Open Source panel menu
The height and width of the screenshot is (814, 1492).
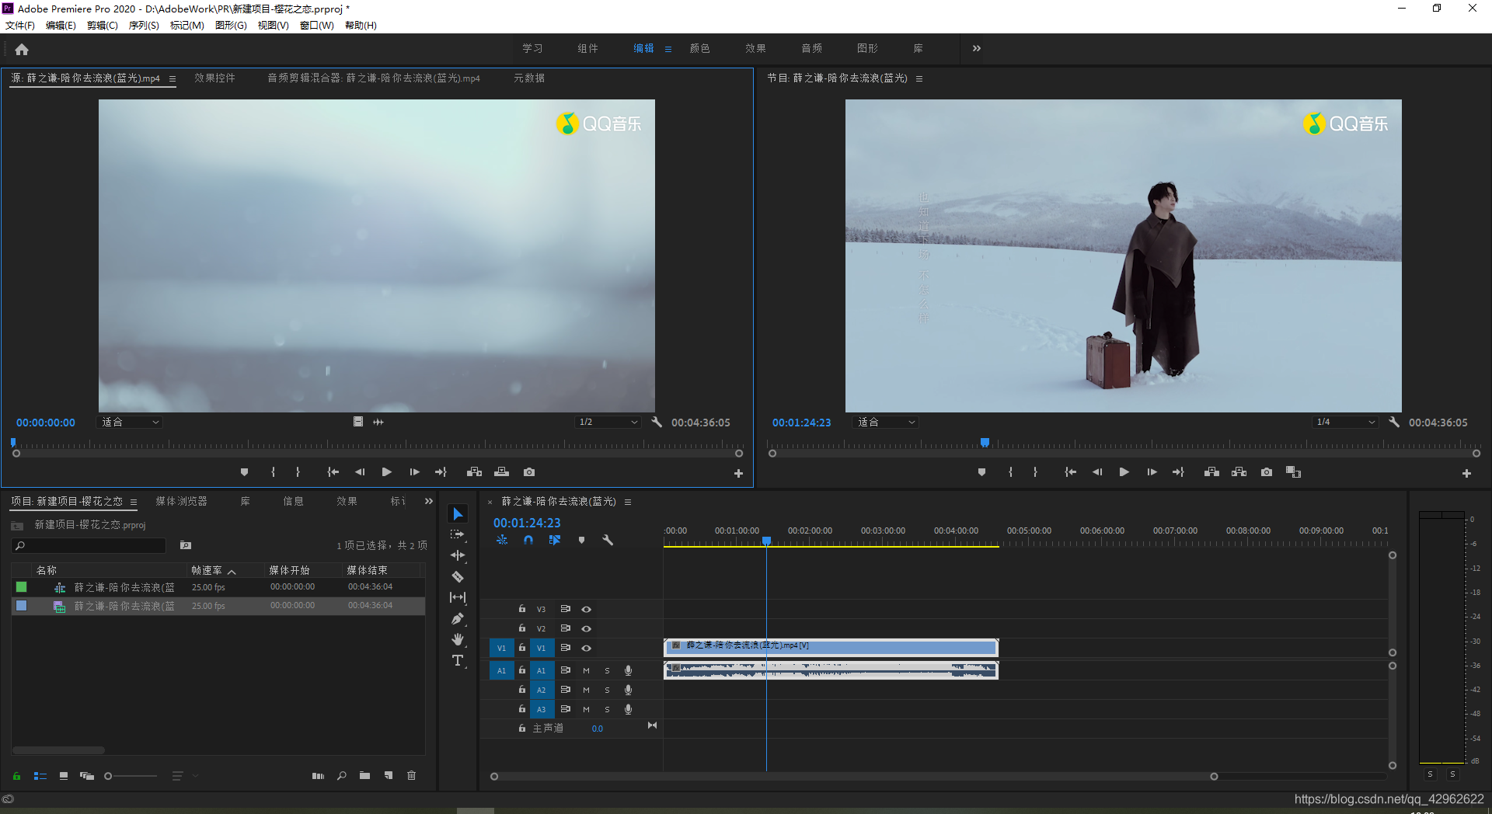click(x=172, y=78)
